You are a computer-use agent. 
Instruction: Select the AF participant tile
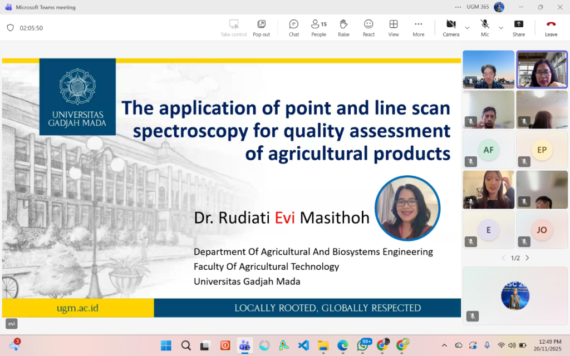click(488, 150)
